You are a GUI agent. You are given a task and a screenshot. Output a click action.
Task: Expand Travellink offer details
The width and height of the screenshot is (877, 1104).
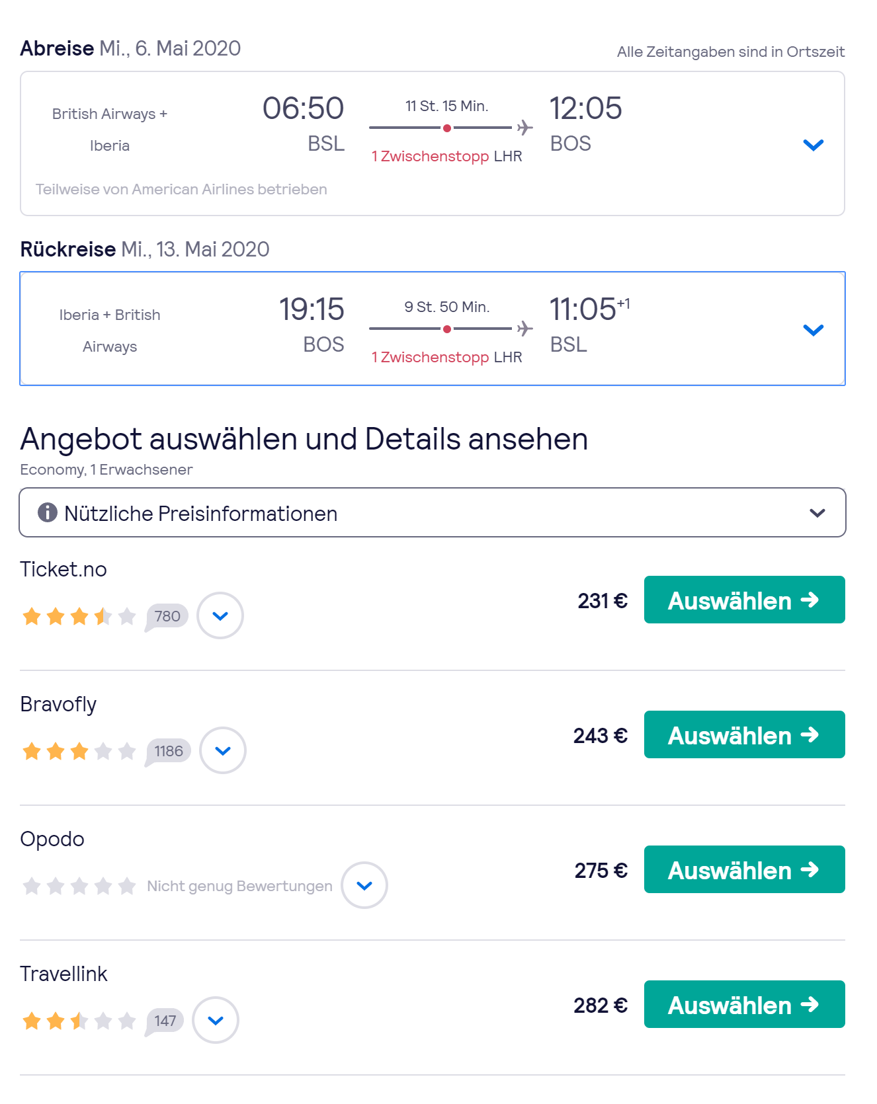(x=216, y=1020)
